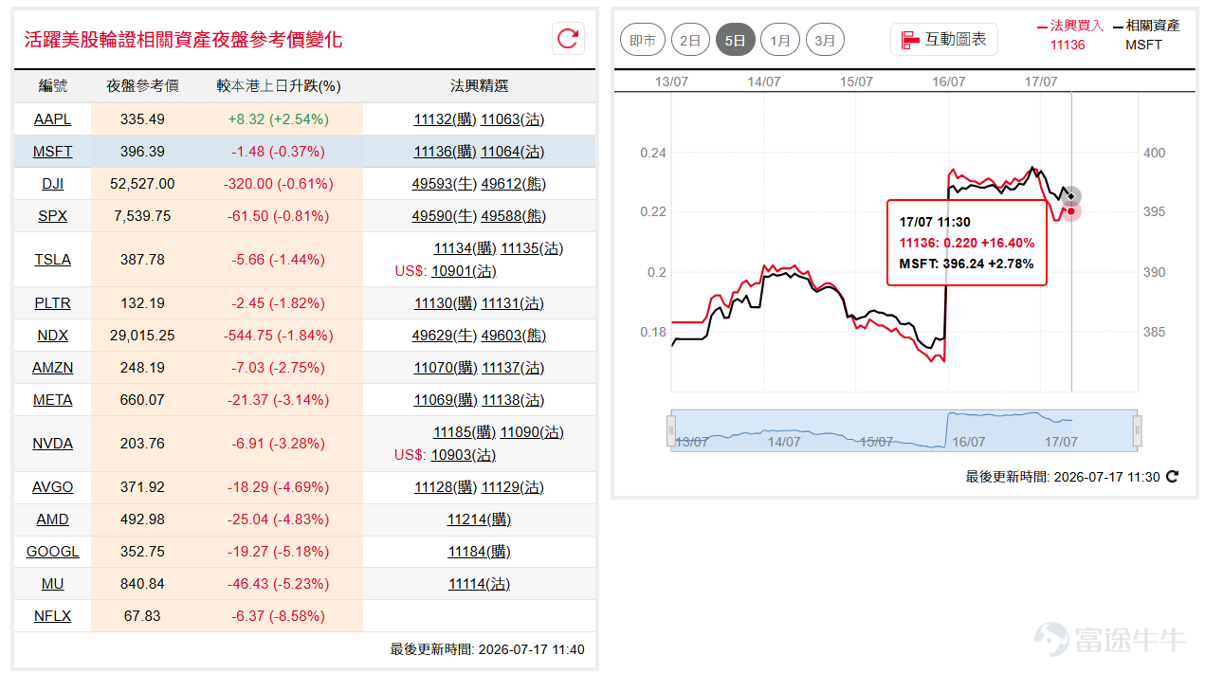Click the NFLX price change -6.37 (-8.58%)
1205x674 pixels.
coord(279,616)
